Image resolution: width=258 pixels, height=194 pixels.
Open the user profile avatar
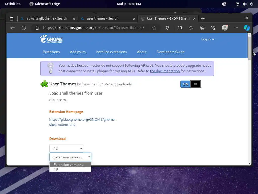tap(225, 28)
